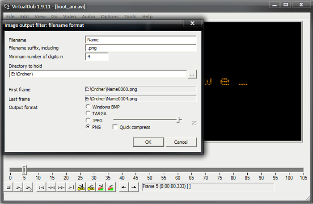Click the video preview pane
The width and height of the screenshot is (313, 204).
pyautogui.click(x=253, y=81)
